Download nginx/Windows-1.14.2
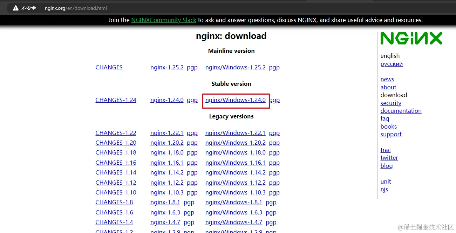The image size is (456, 233). point(236,172)
